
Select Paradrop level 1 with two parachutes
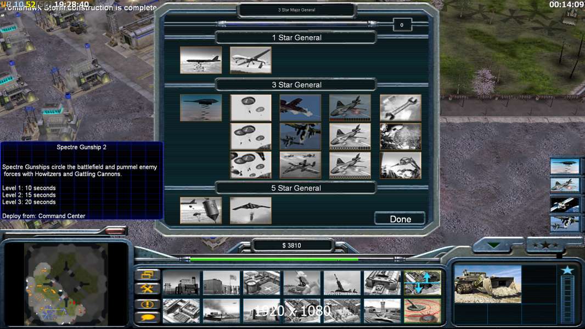[251, 107]
